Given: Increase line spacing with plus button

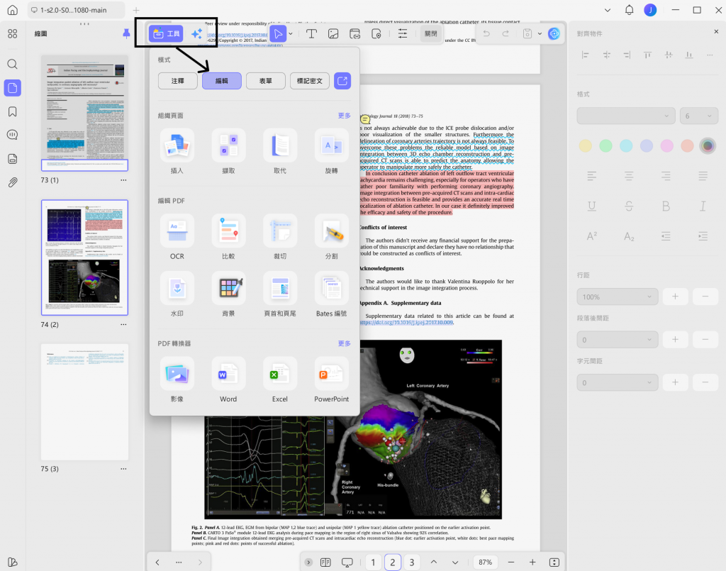Looking at the screenshot, I should pos(675,296).
